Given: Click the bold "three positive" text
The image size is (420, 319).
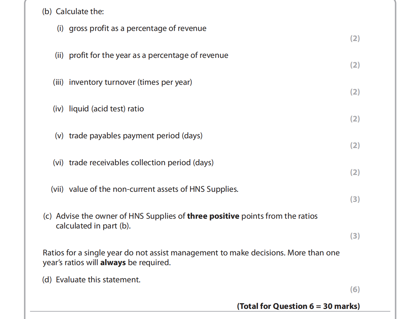Looking at the screenshot, I should (x=213, y=216).
